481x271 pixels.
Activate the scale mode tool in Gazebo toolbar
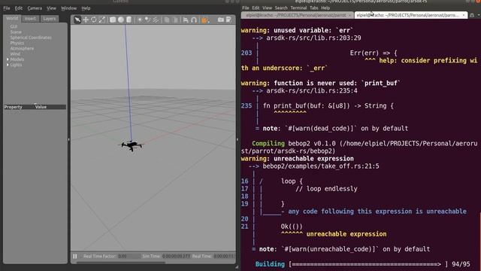point(101,20)
